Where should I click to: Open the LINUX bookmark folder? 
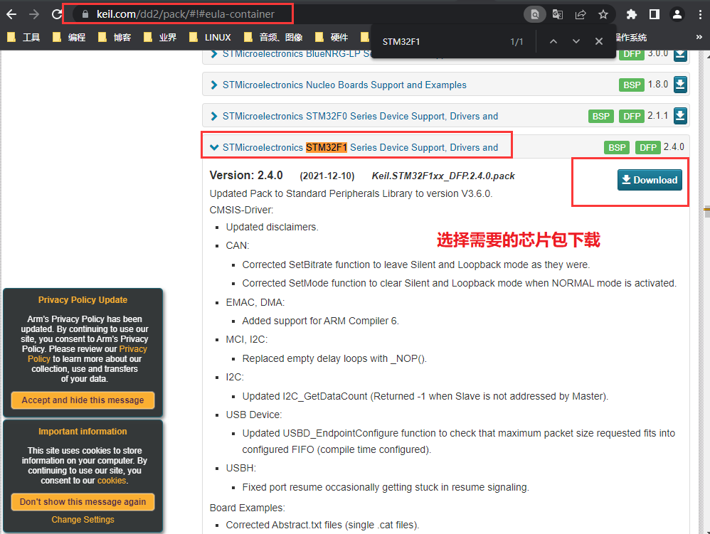coord(210,37)
